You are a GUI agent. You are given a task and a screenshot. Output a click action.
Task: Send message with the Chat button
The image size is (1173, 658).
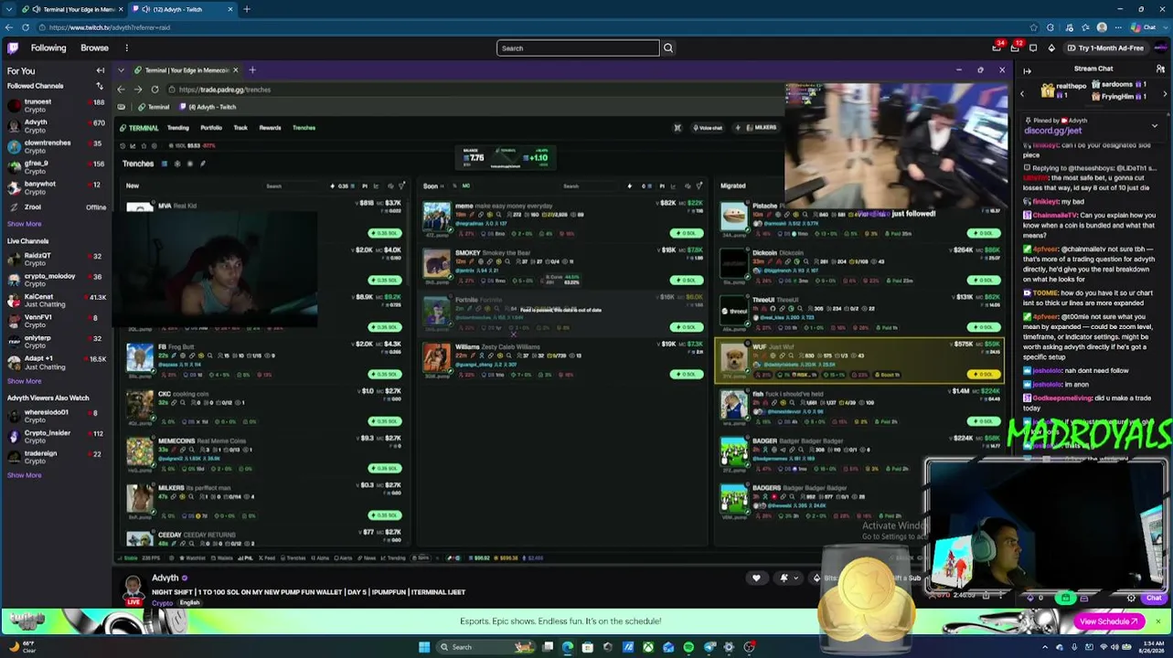pos(1154,599)
